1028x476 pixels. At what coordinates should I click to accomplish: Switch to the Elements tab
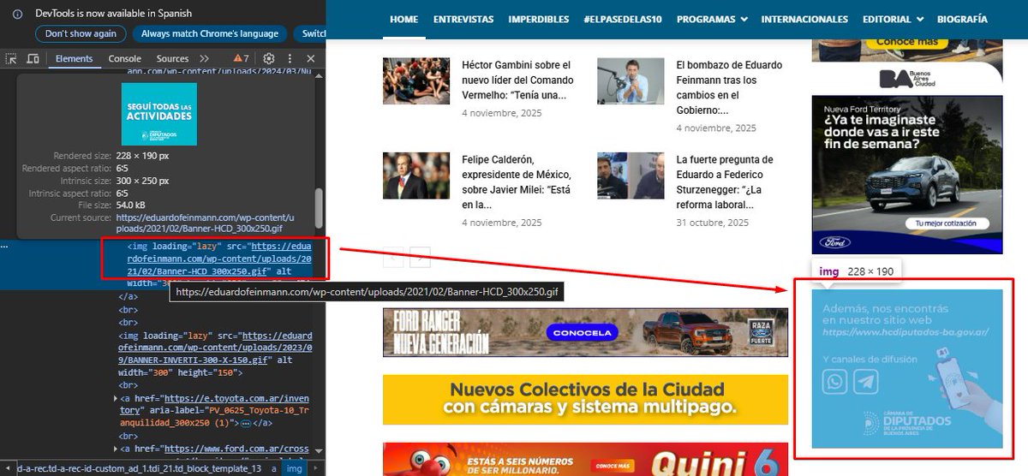click(74, 58)
